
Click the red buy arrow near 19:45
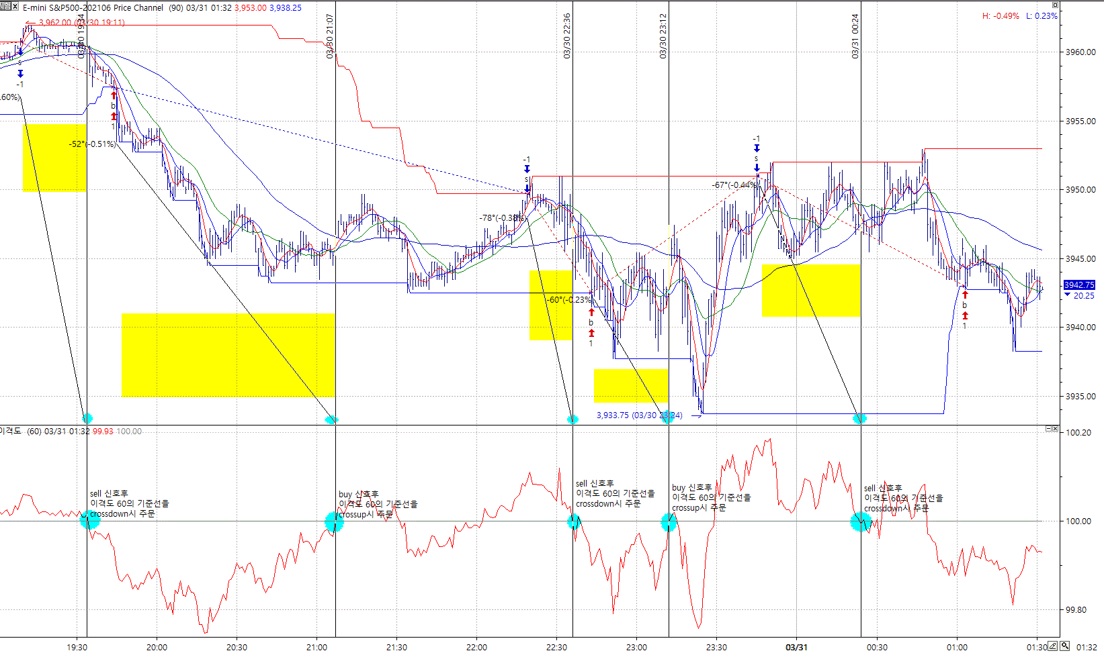click(114, 96)
